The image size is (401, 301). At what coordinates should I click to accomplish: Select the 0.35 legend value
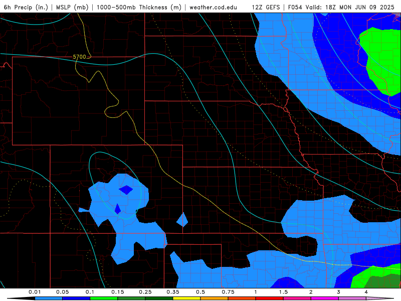tap(173, 292)
